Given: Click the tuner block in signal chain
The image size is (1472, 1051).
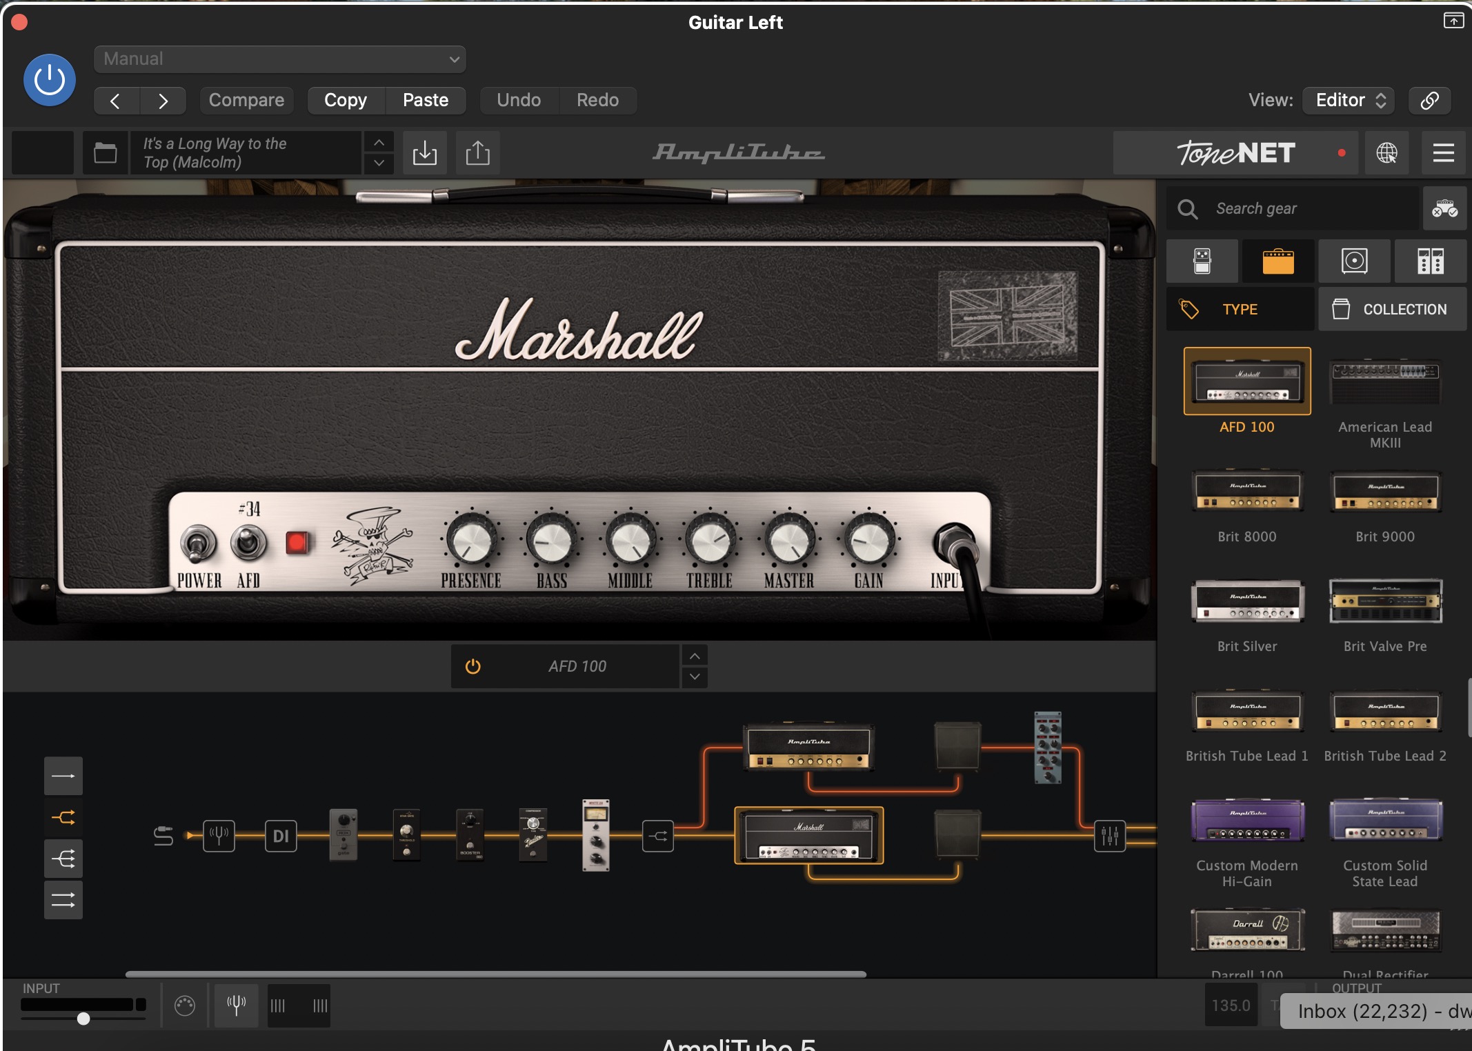Looking at the screenshot, I should pos(219,836).
